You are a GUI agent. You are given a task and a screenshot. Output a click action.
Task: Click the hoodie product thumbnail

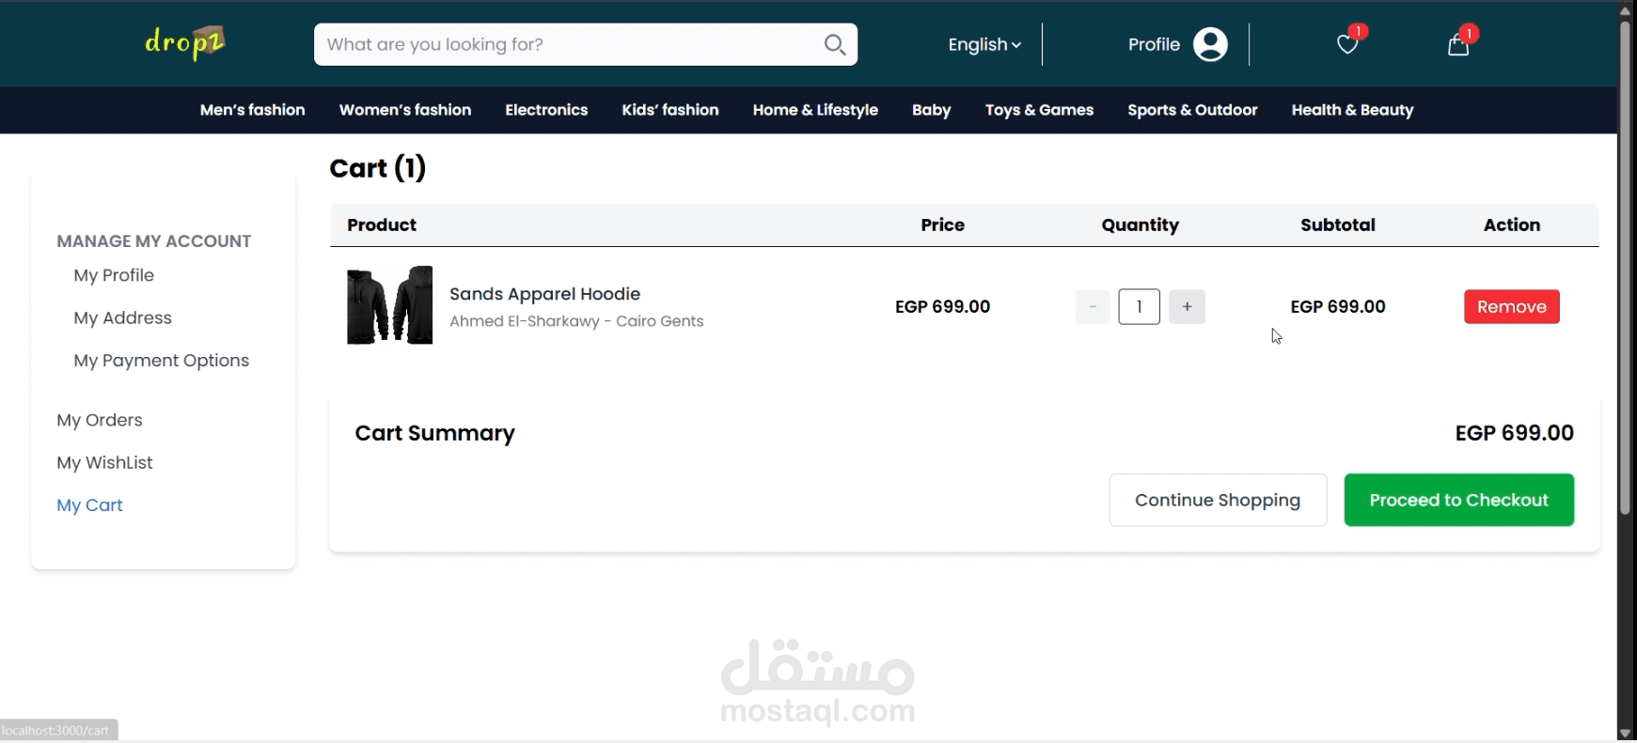(389, 305)
